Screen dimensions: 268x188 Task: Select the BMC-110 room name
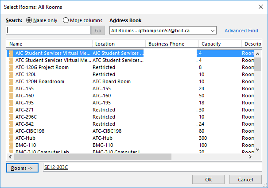[x=26, y=145]
